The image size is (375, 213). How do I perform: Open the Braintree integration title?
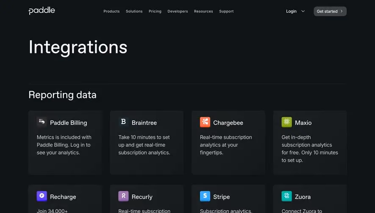pos(144,123)
